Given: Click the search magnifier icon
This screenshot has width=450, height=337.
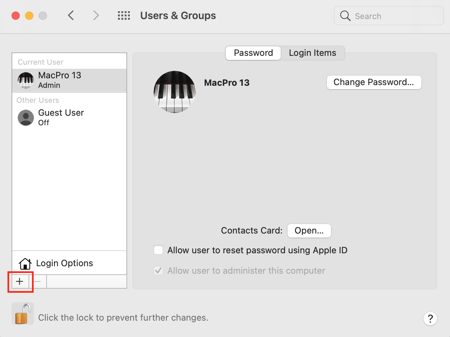Looking at the screenshot, I should pos(345,16).
